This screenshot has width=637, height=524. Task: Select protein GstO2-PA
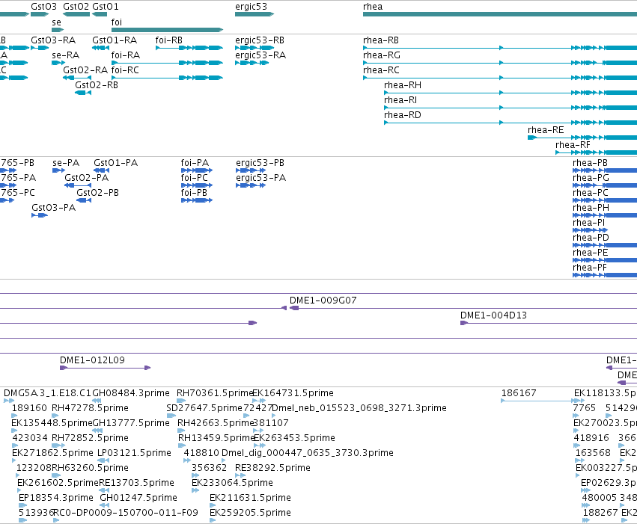(87, 178)
